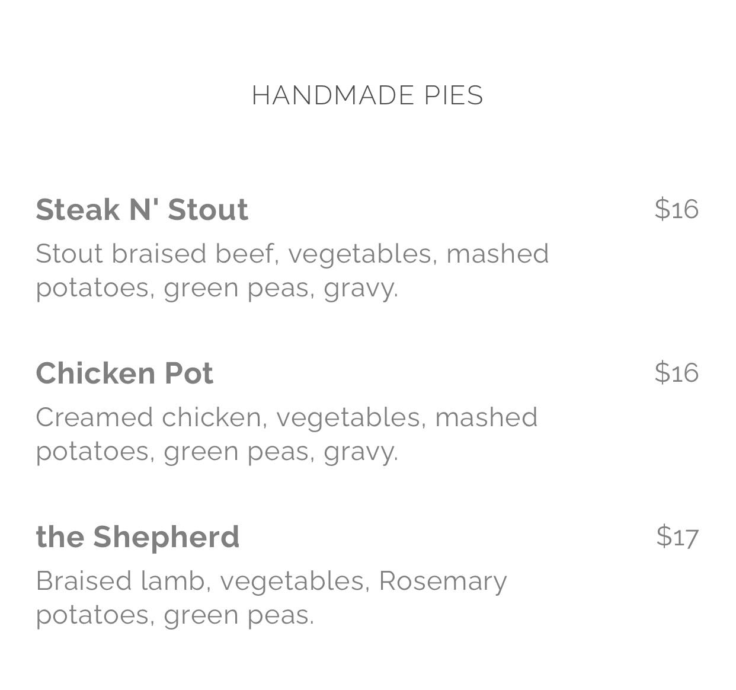The height and width of the screenshot is (690, 736).
Task: Select the Steak N' Stout pie title
Action: click(x=142, y=209)
